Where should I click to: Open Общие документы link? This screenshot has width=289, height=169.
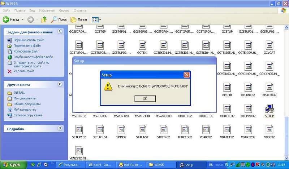point(27,104)
